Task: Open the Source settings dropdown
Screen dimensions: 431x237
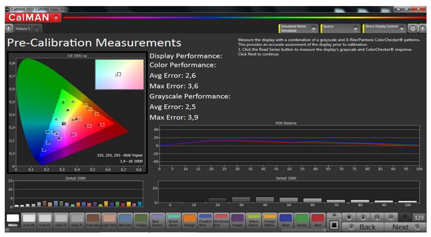Action: [356, 28]
